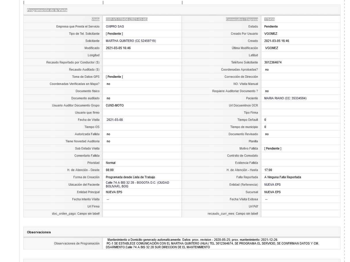
Task: Click Empresa value OXIPRO SAS
Action: (x=115, y=26)
